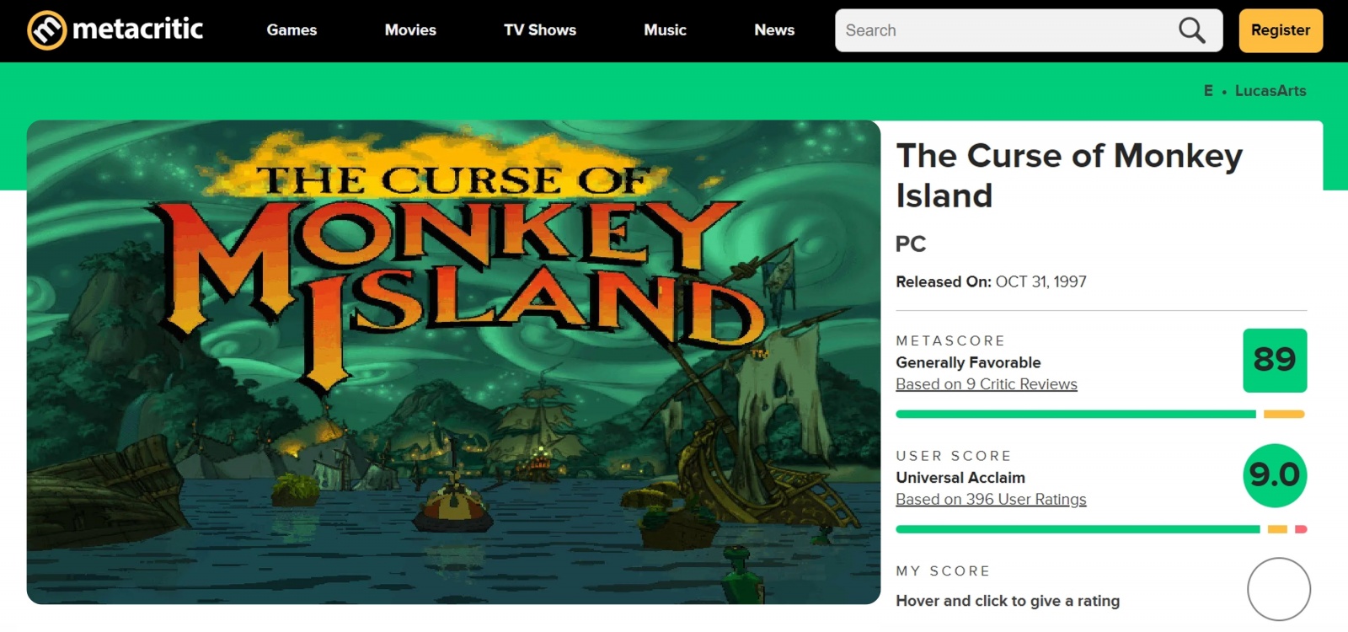
Task: Click the green segment of Metascore bar
Action: coord(1075,414)
